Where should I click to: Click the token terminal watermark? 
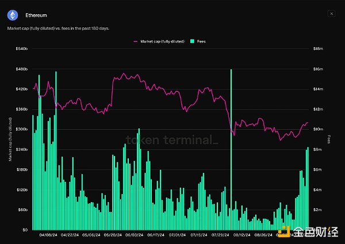[172, 140]
